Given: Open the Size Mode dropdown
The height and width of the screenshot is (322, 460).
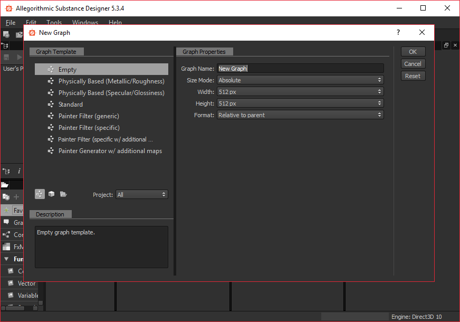Looking at the screenshot, I should click(x=300, y=80).
